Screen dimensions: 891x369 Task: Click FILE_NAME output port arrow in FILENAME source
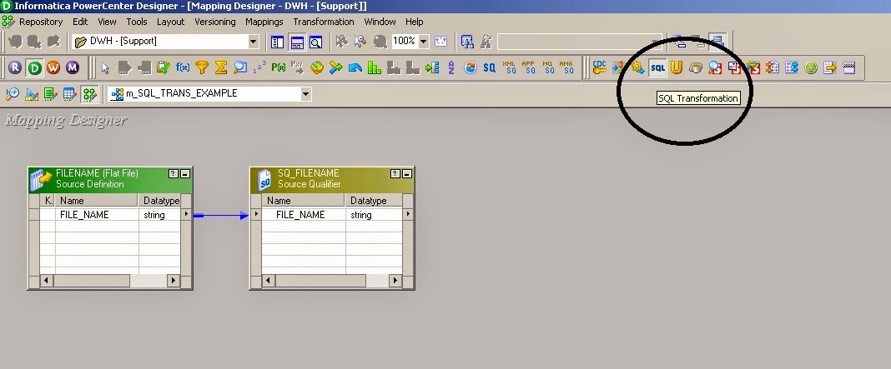click(x=186, y=214)
